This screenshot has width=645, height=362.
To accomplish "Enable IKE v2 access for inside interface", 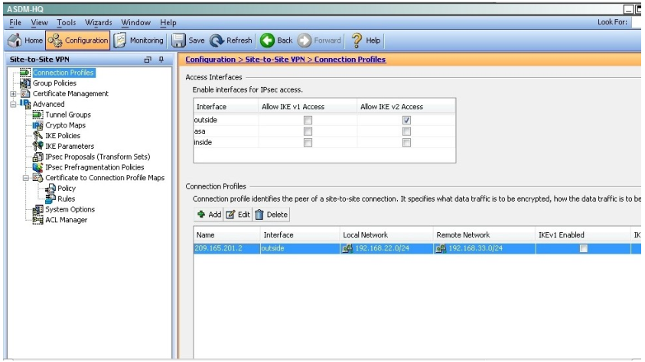I will click(x=406, y=141).
